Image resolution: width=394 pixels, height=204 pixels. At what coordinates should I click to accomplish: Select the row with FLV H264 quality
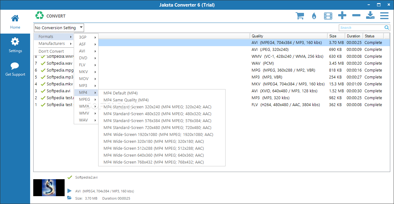(212, 105)
